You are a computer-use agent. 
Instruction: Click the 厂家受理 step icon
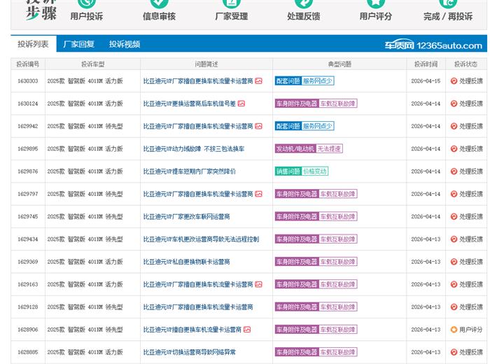point(232,3)
